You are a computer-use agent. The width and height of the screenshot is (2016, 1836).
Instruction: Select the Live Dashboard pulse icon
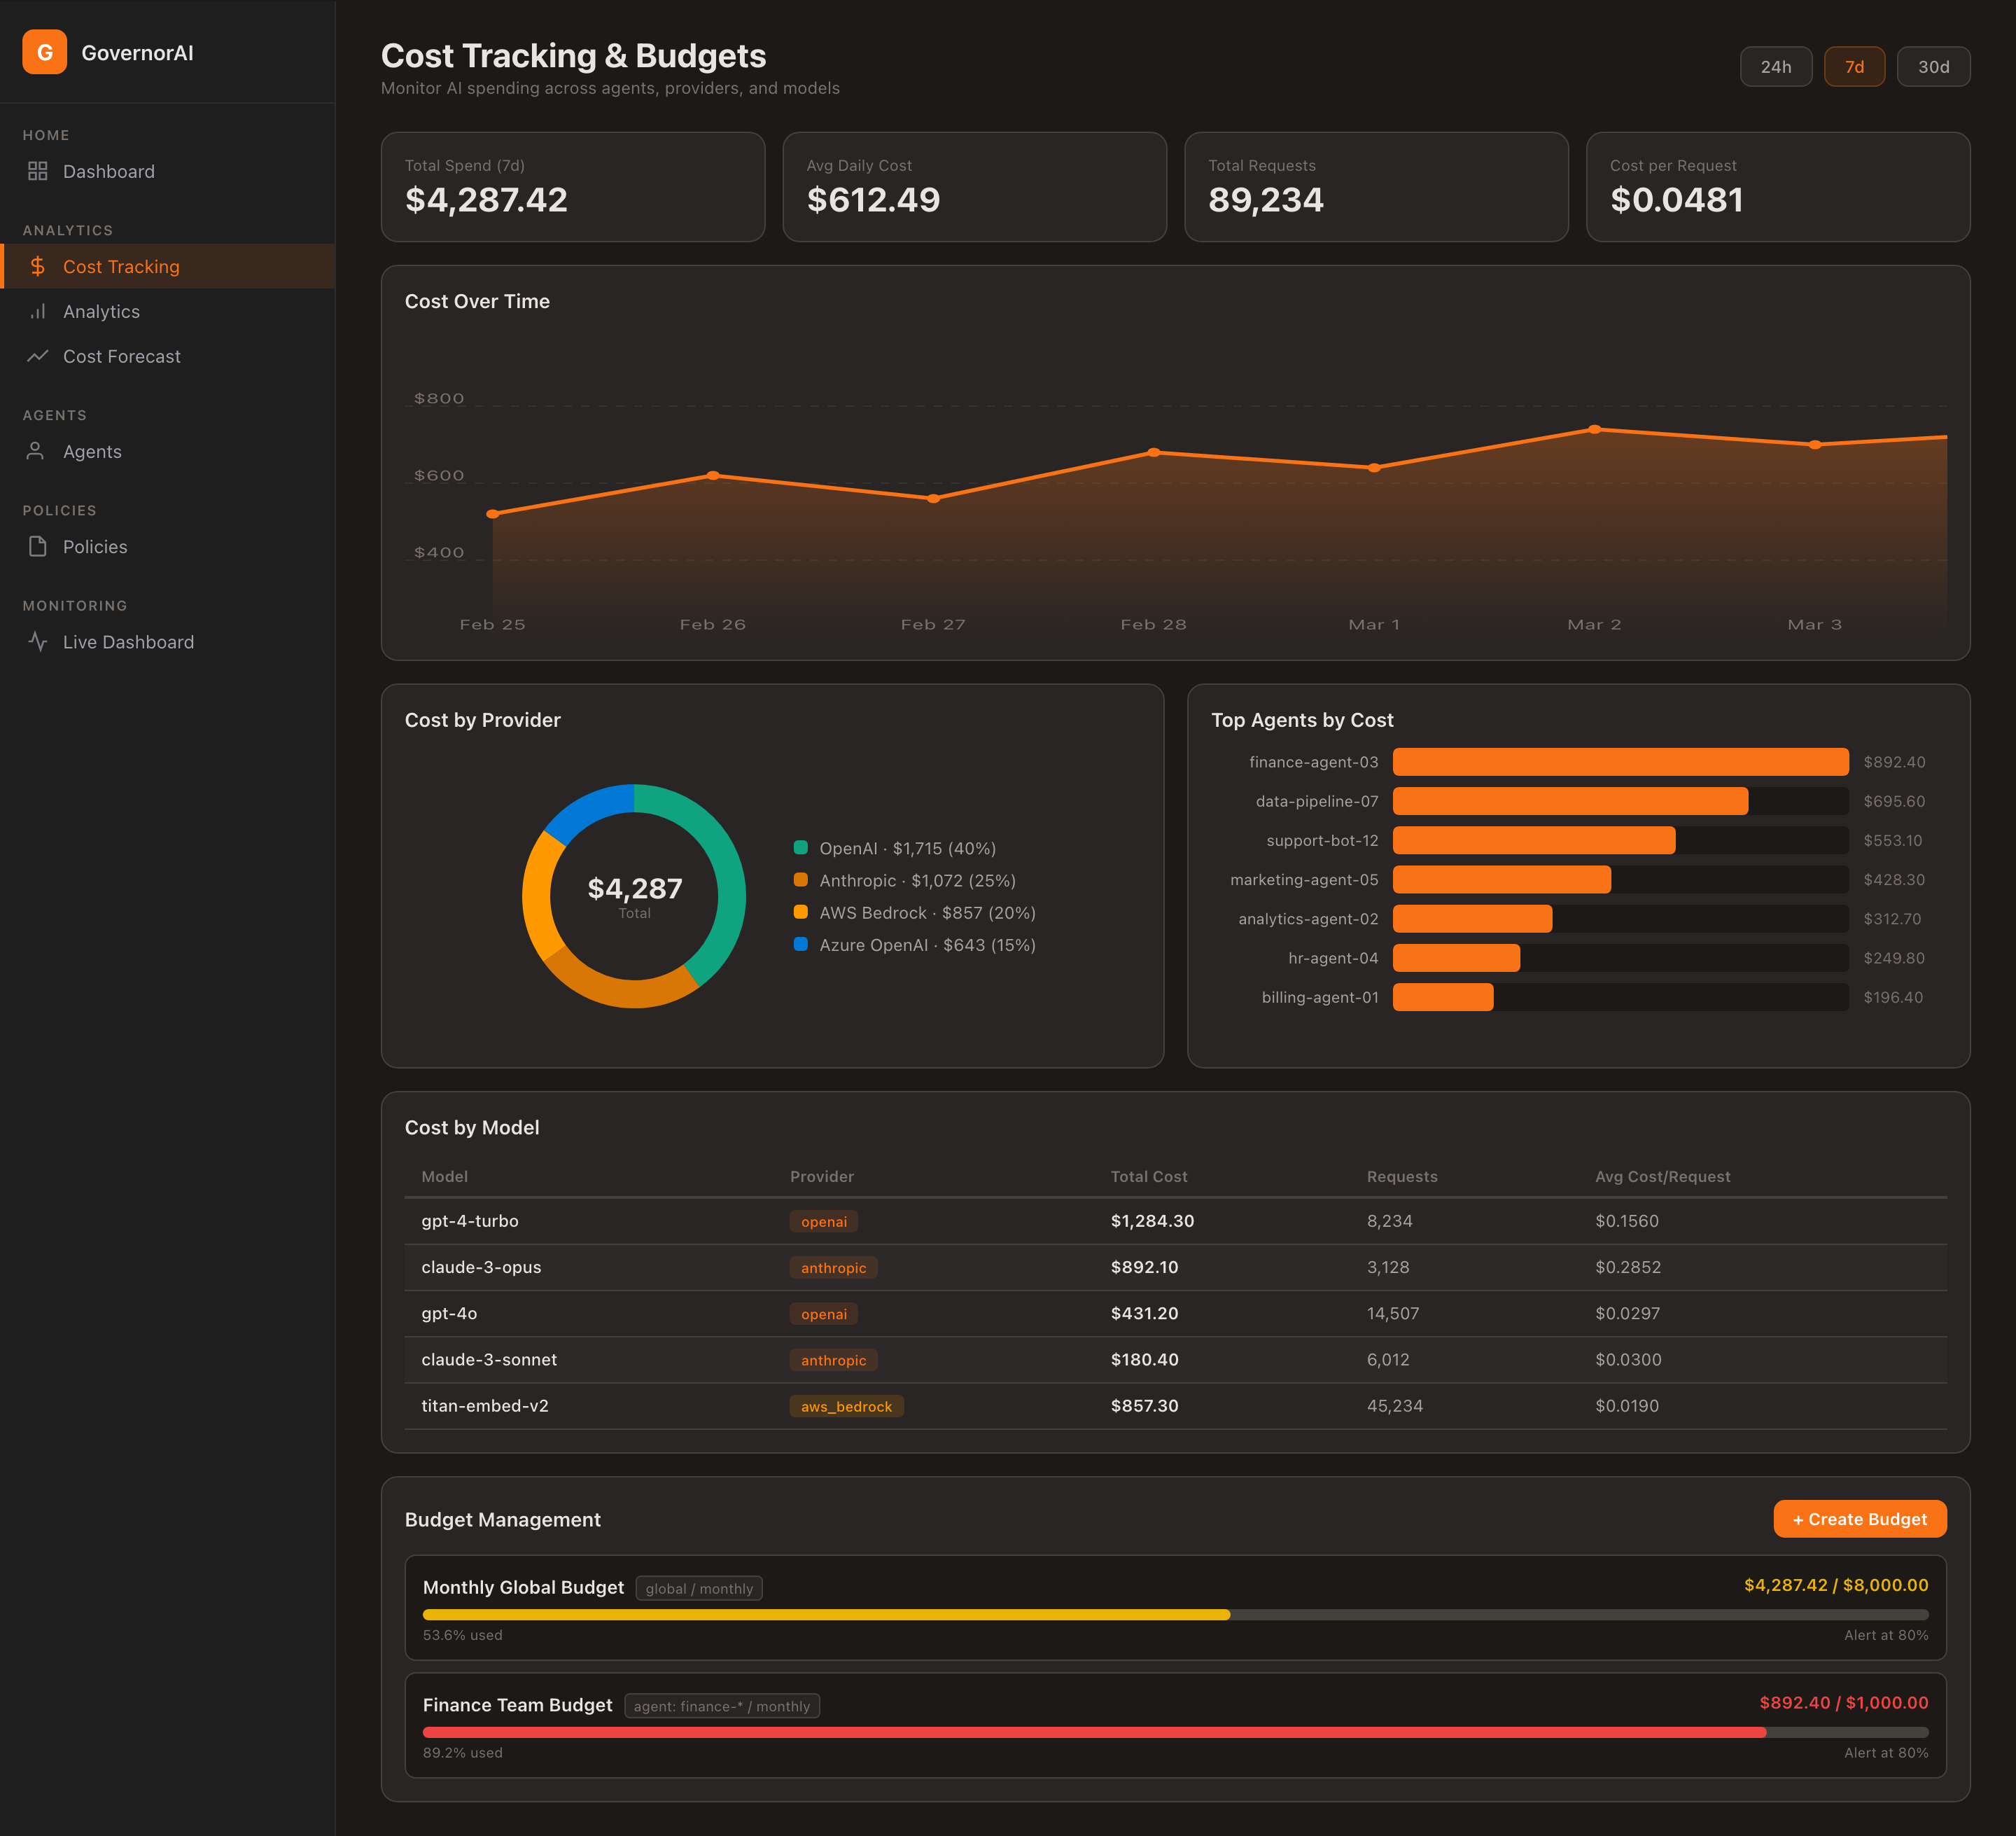click(x=38, y=641)
